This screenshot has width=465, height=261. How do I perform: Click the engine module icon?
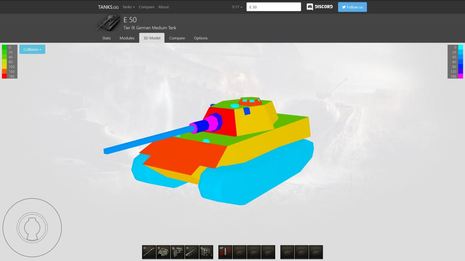coord(178,252)
